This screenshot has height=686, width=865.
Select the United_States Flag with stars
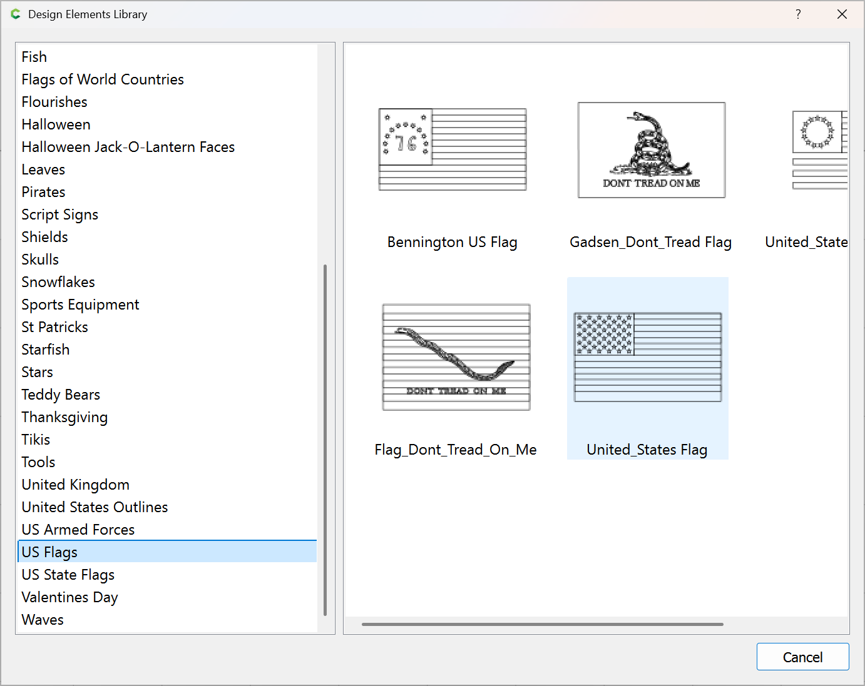[647, 357]
